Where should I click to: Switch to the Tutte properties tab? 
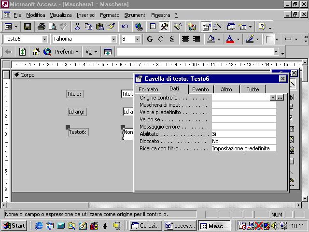click(x=253, y=89)
